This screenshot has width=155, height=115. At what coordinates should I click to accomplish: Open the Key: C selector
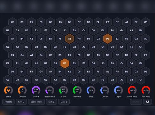pos(21,102)
